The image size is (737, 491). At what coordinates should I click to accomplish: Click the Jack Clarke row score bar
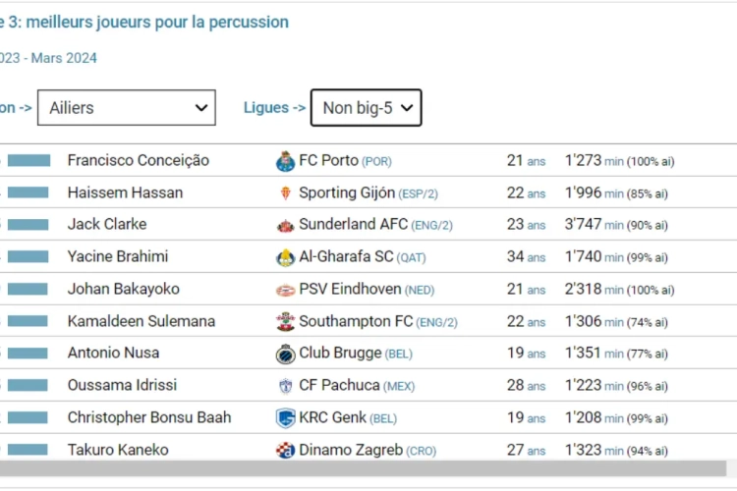(28, 225)
